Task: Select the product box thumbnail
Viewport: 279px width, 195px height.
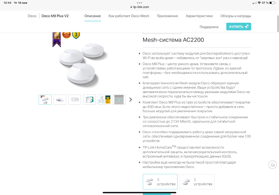Action: (x=89, y=100)
